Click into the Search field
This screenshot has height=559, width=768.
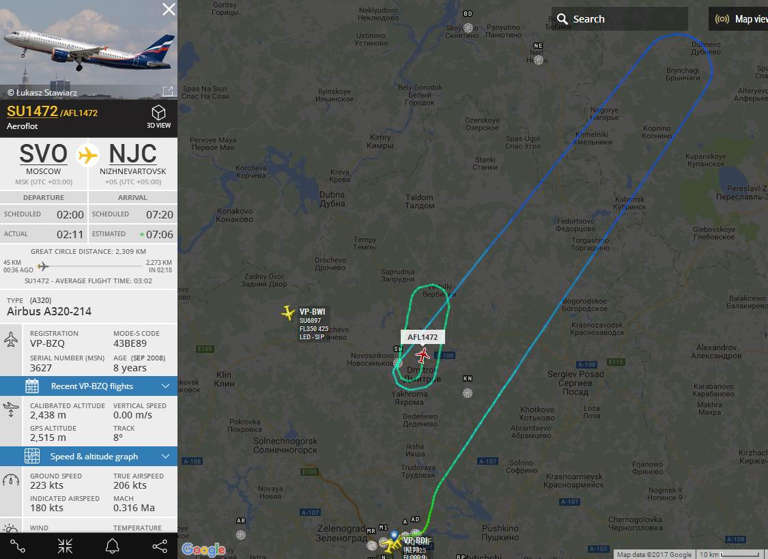click(x=620, y=19)
